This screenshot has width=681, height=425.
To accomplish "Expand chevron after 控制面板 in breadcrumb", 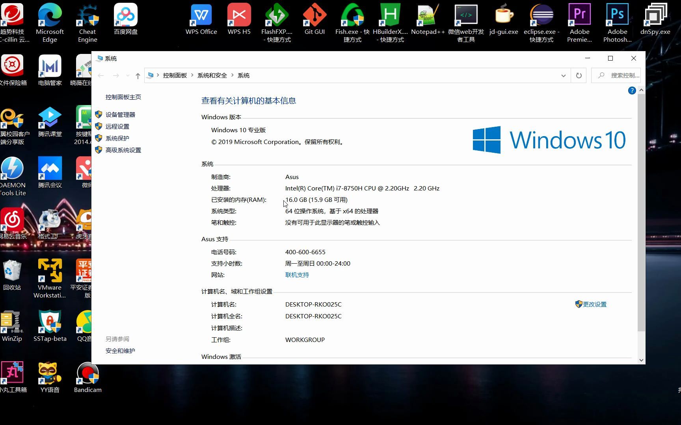I will 192,75.
